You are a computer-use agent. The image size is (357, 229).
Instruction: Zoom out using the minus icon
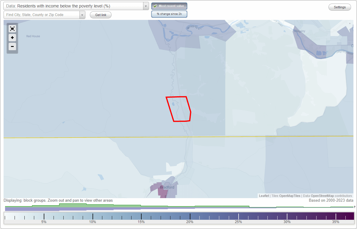[12, 47]
